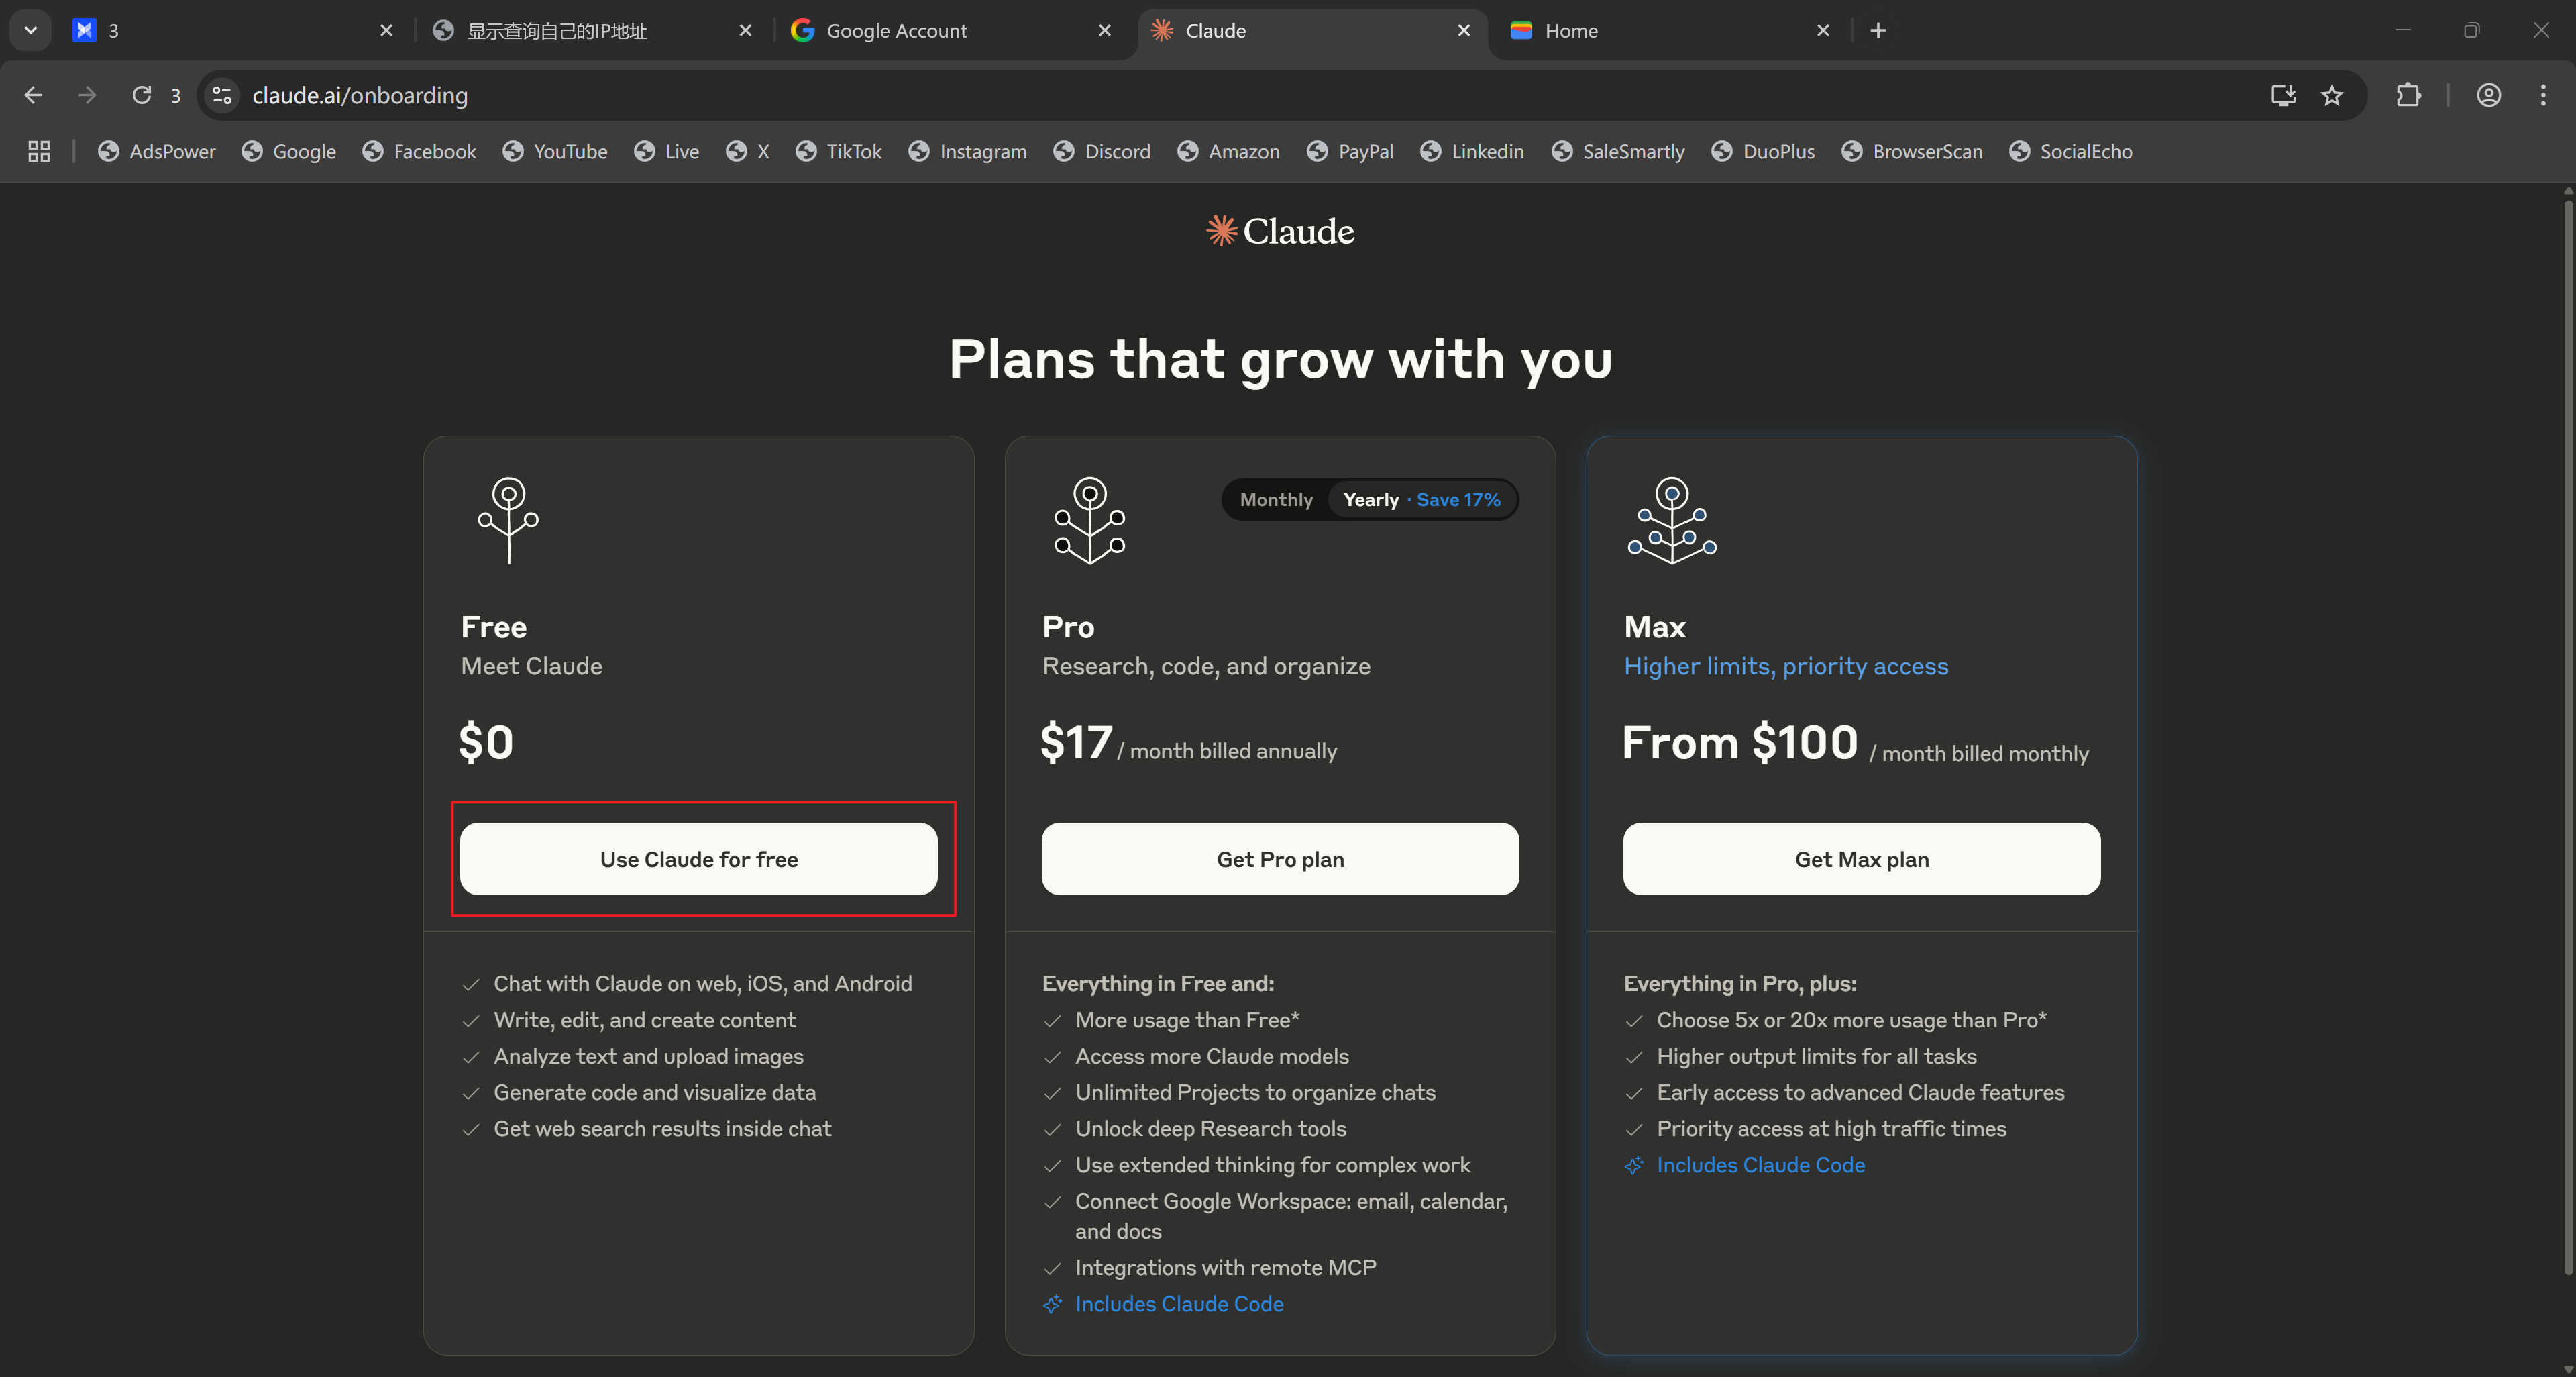Click the "Higher limits, priority access" text
This screenshot has width=2576, height=1377.
tap(1786, 666)
